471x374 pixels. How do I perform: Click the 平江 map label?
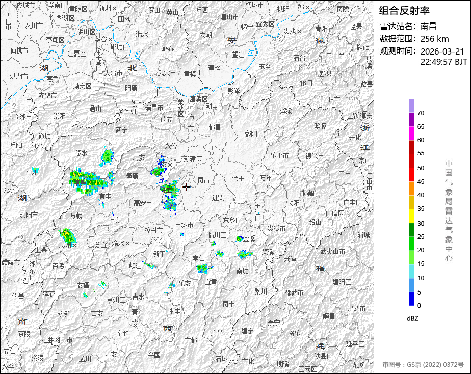(32, 172)
